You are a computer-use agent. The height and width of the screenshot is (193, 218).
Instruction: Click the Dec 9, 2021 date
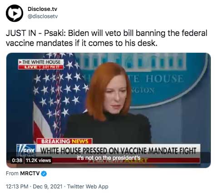pos(48,187)
